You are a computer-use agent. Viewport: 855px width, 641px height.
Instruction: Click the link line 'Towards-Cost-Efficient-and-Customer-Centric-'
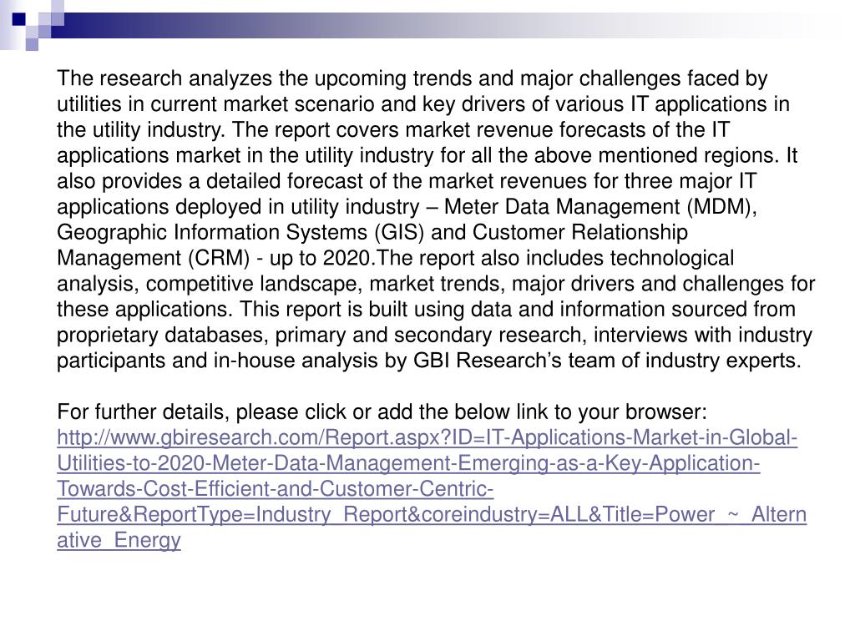click(276, 488)
